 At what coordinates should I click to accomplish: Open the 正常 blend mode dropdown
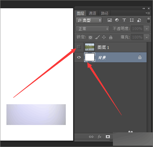pyautogui.click(x=92, y=29)
